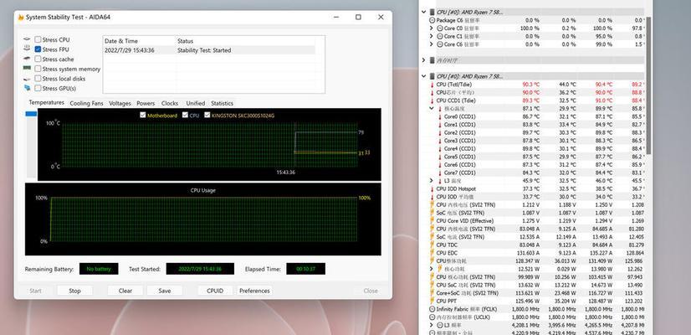The image size is (691, 335).
Task: Click thermometer icon next to Core7 (CCD1)
Action: [x=440, y=173]
